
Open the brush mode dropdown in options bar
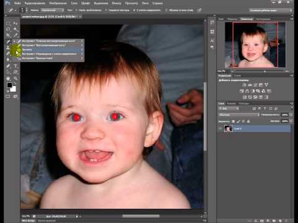point(52,10)
